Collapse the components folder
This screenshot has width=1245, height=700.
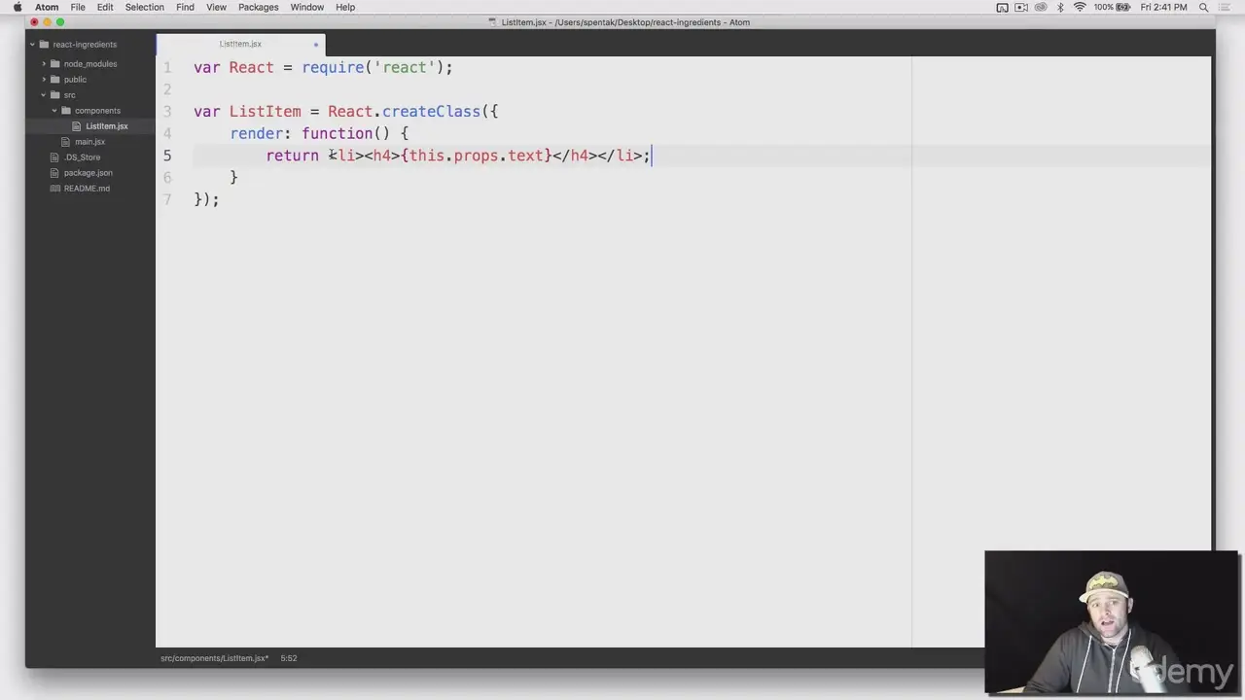point(54,111)
